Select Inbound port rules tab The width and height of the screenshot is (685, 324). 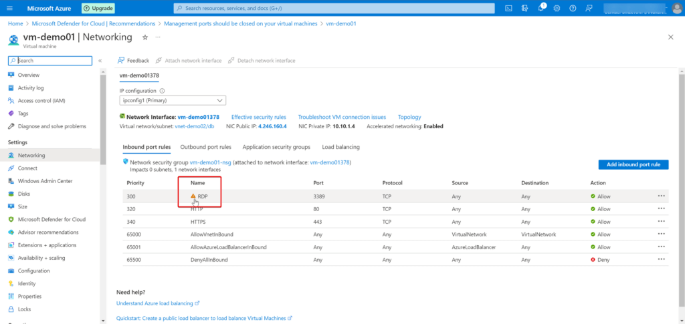click(146, 148)
